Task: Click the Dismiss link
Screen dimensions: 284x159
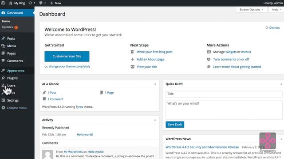Action: pyautogui.click(x=274, y=27)
